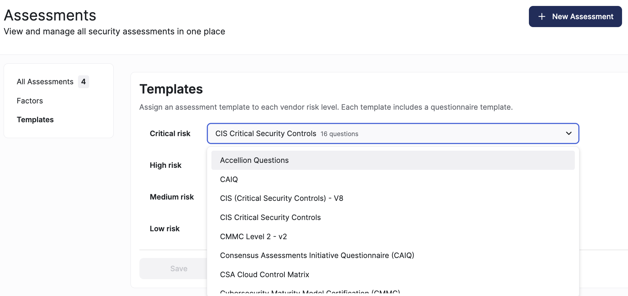Click the View and manage subtitle
The image size is (628, 296).
point(114,31)
